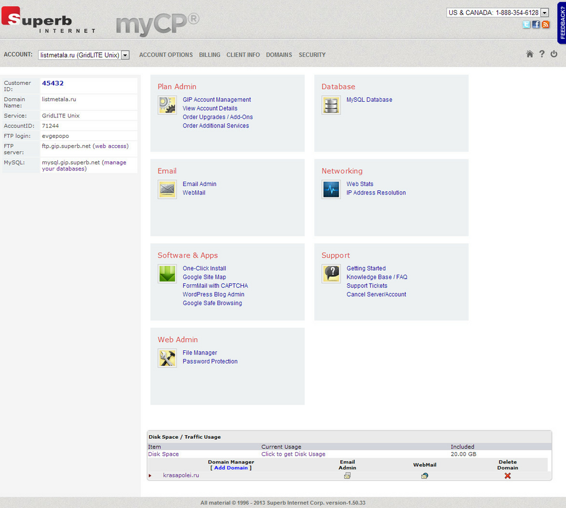Click the AccountID value 71244
Screen dimensions: 566x508
pos(50,126)
